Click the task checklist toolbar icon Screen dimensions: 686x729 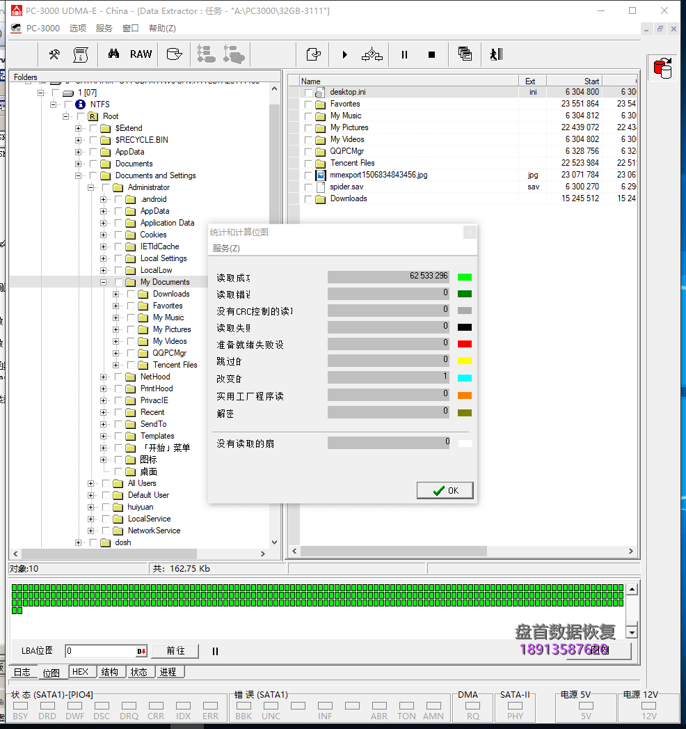tap(314, 54)
